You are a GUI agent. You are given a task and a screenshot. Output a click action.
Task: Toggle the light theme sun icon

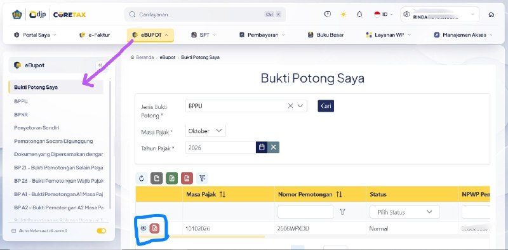344,14
